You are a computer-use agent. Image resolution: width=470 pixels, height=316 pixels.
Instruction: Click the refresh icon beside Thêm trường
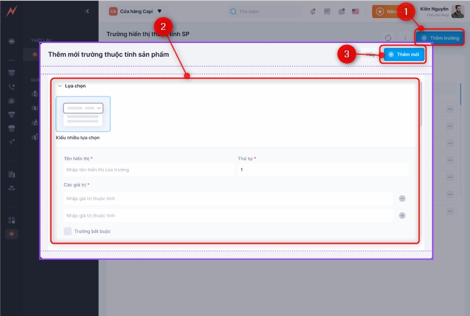pyautogui.click(x=388, y=38)
